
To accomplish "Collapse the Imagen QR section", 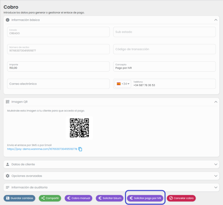I will [216, 102].
